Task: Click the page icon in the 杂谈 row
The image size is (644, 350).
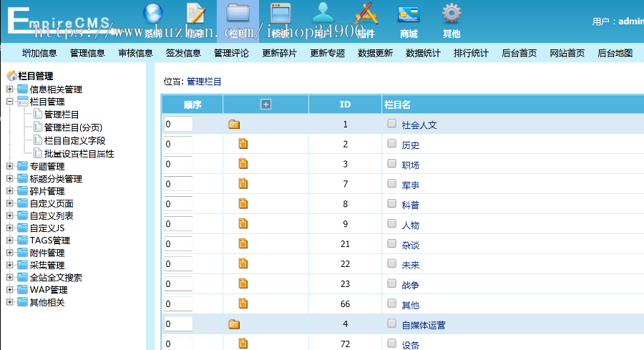Action: pos(243,244)
